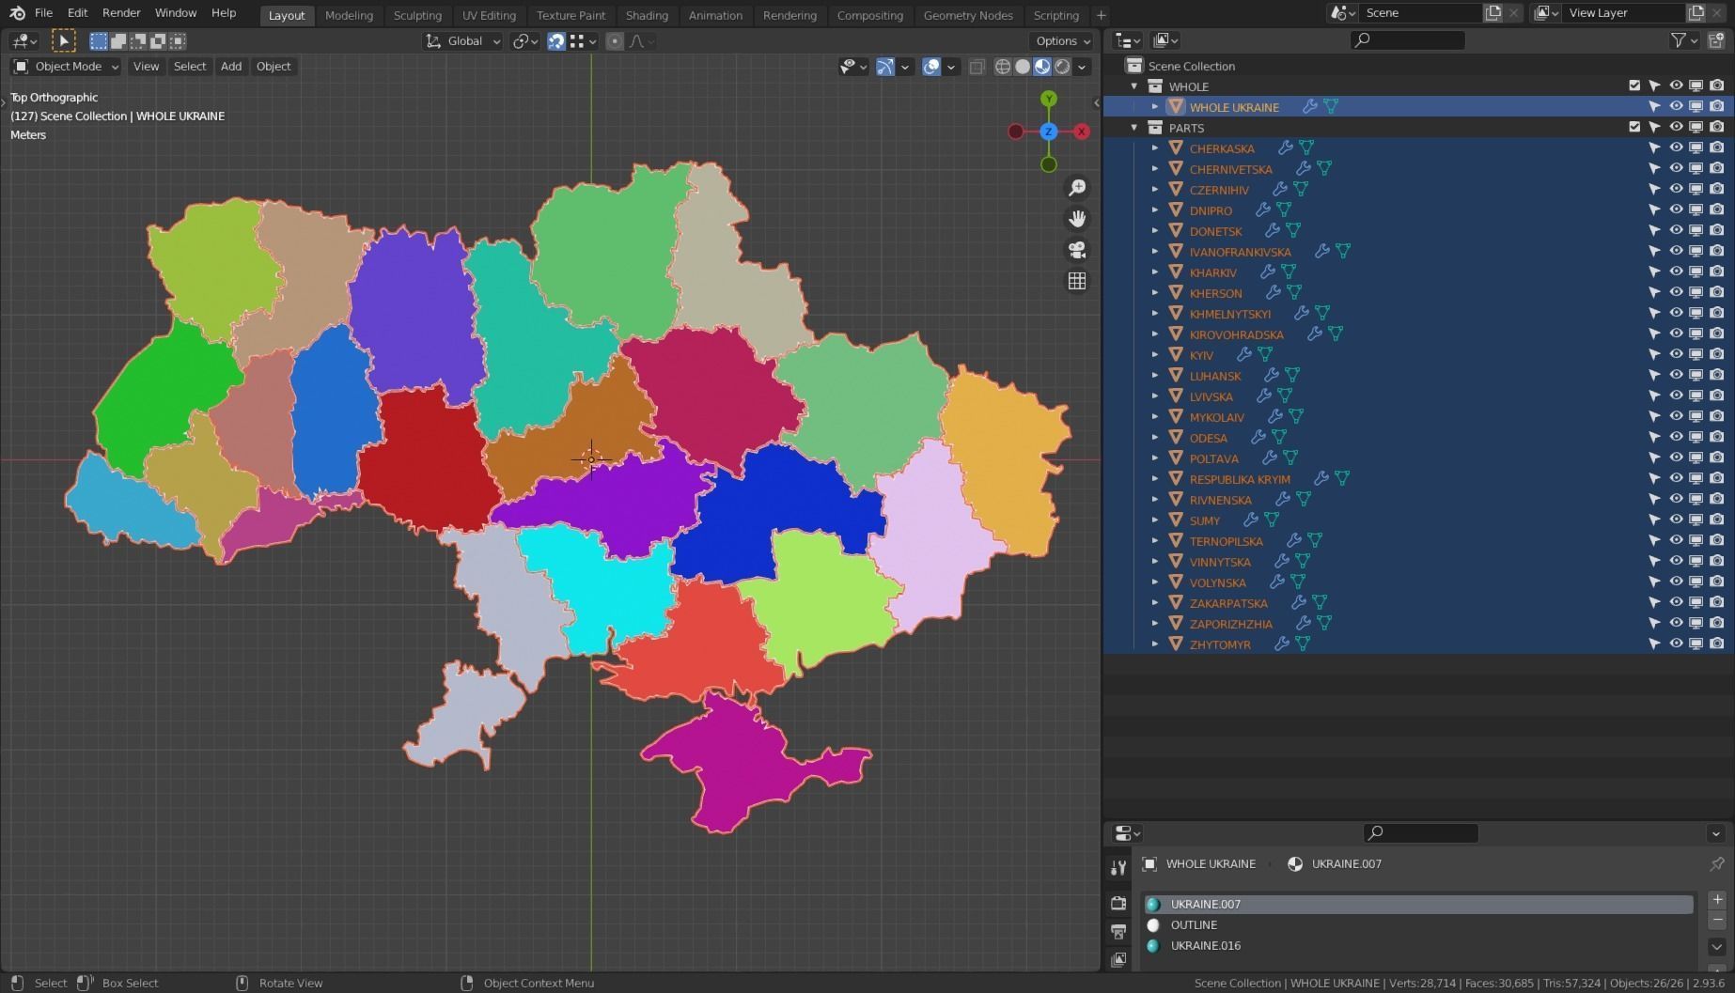Select the UKRAINE.016 material slot
Image resolution: width=1735 pixels, height=993 pixels.
click(1419, 946)
